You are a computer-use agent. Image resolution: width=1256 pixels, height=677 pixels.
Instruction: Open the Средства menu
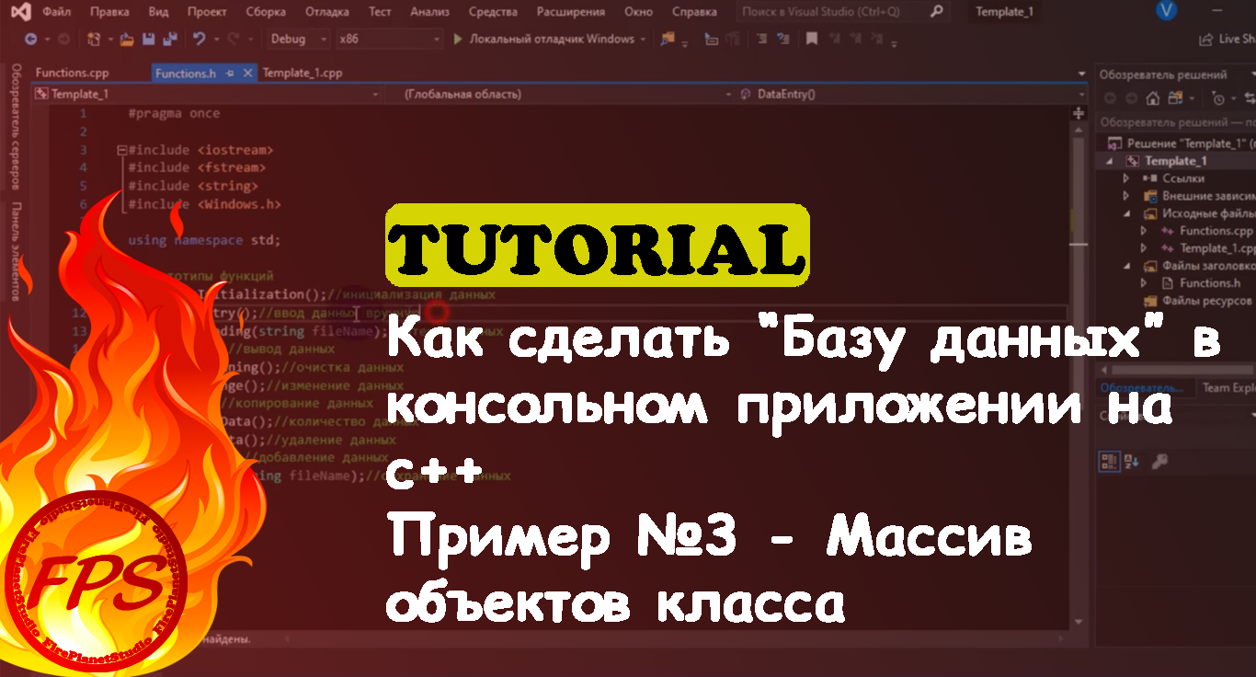point(494,12)
